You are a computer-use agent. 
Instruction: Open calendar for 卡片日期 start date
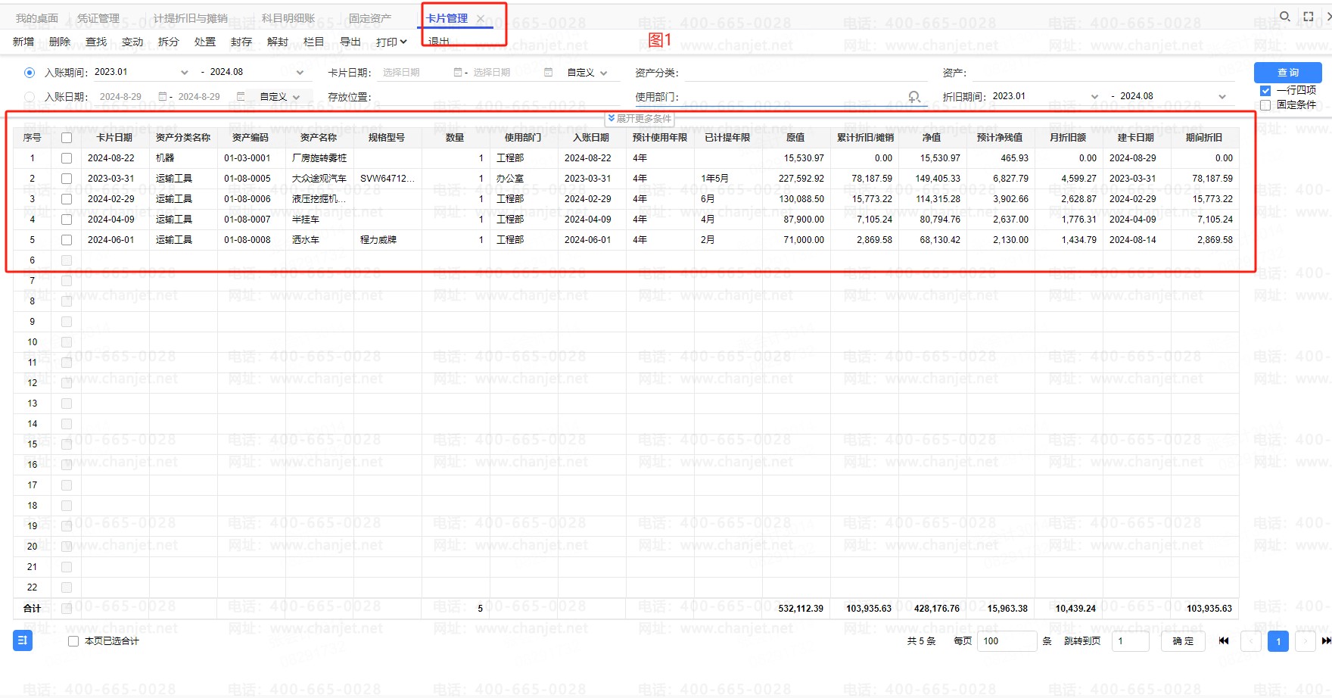click(x=458, y=73)
